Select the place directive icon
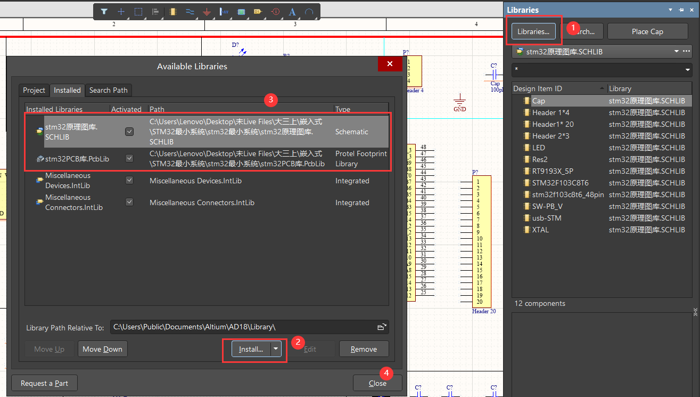This screenshot has height=397, width=700. [x=275, y=11]
